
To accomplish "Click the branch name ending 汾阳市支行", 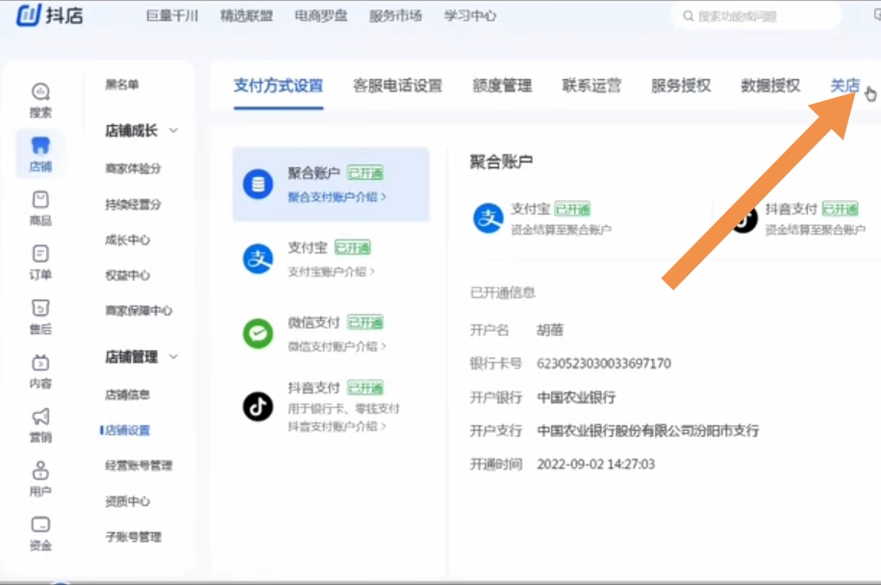I will (648, 430).
